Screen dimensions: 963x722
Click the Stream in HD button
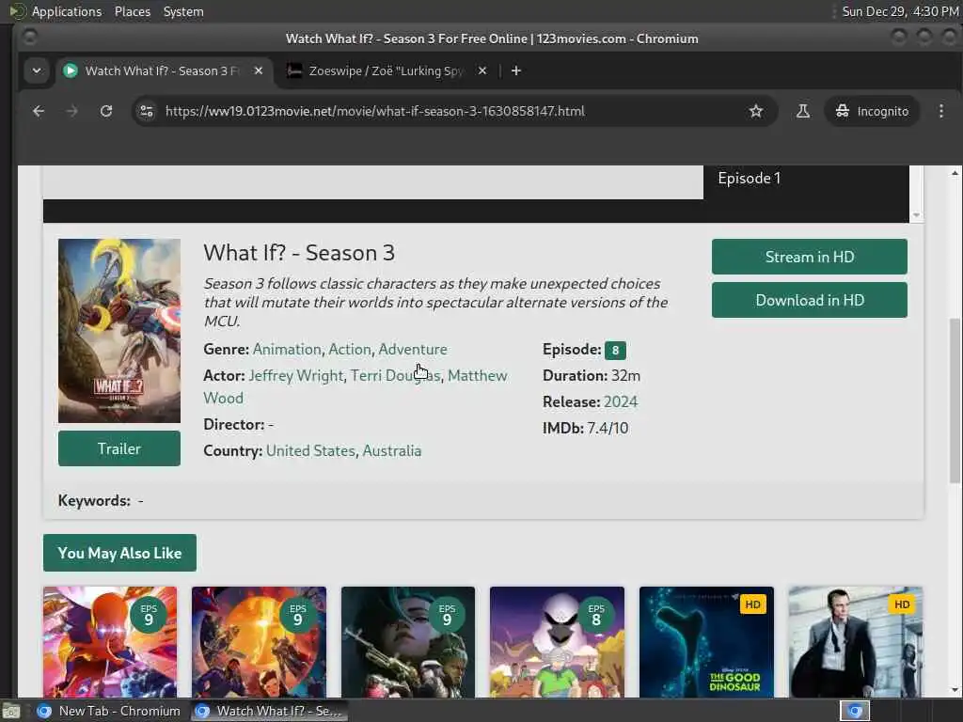click(x=810, y=257)
